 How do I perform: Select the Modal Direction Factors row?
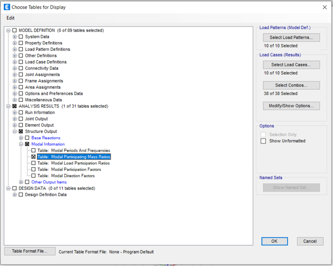(x=66, y=176)
